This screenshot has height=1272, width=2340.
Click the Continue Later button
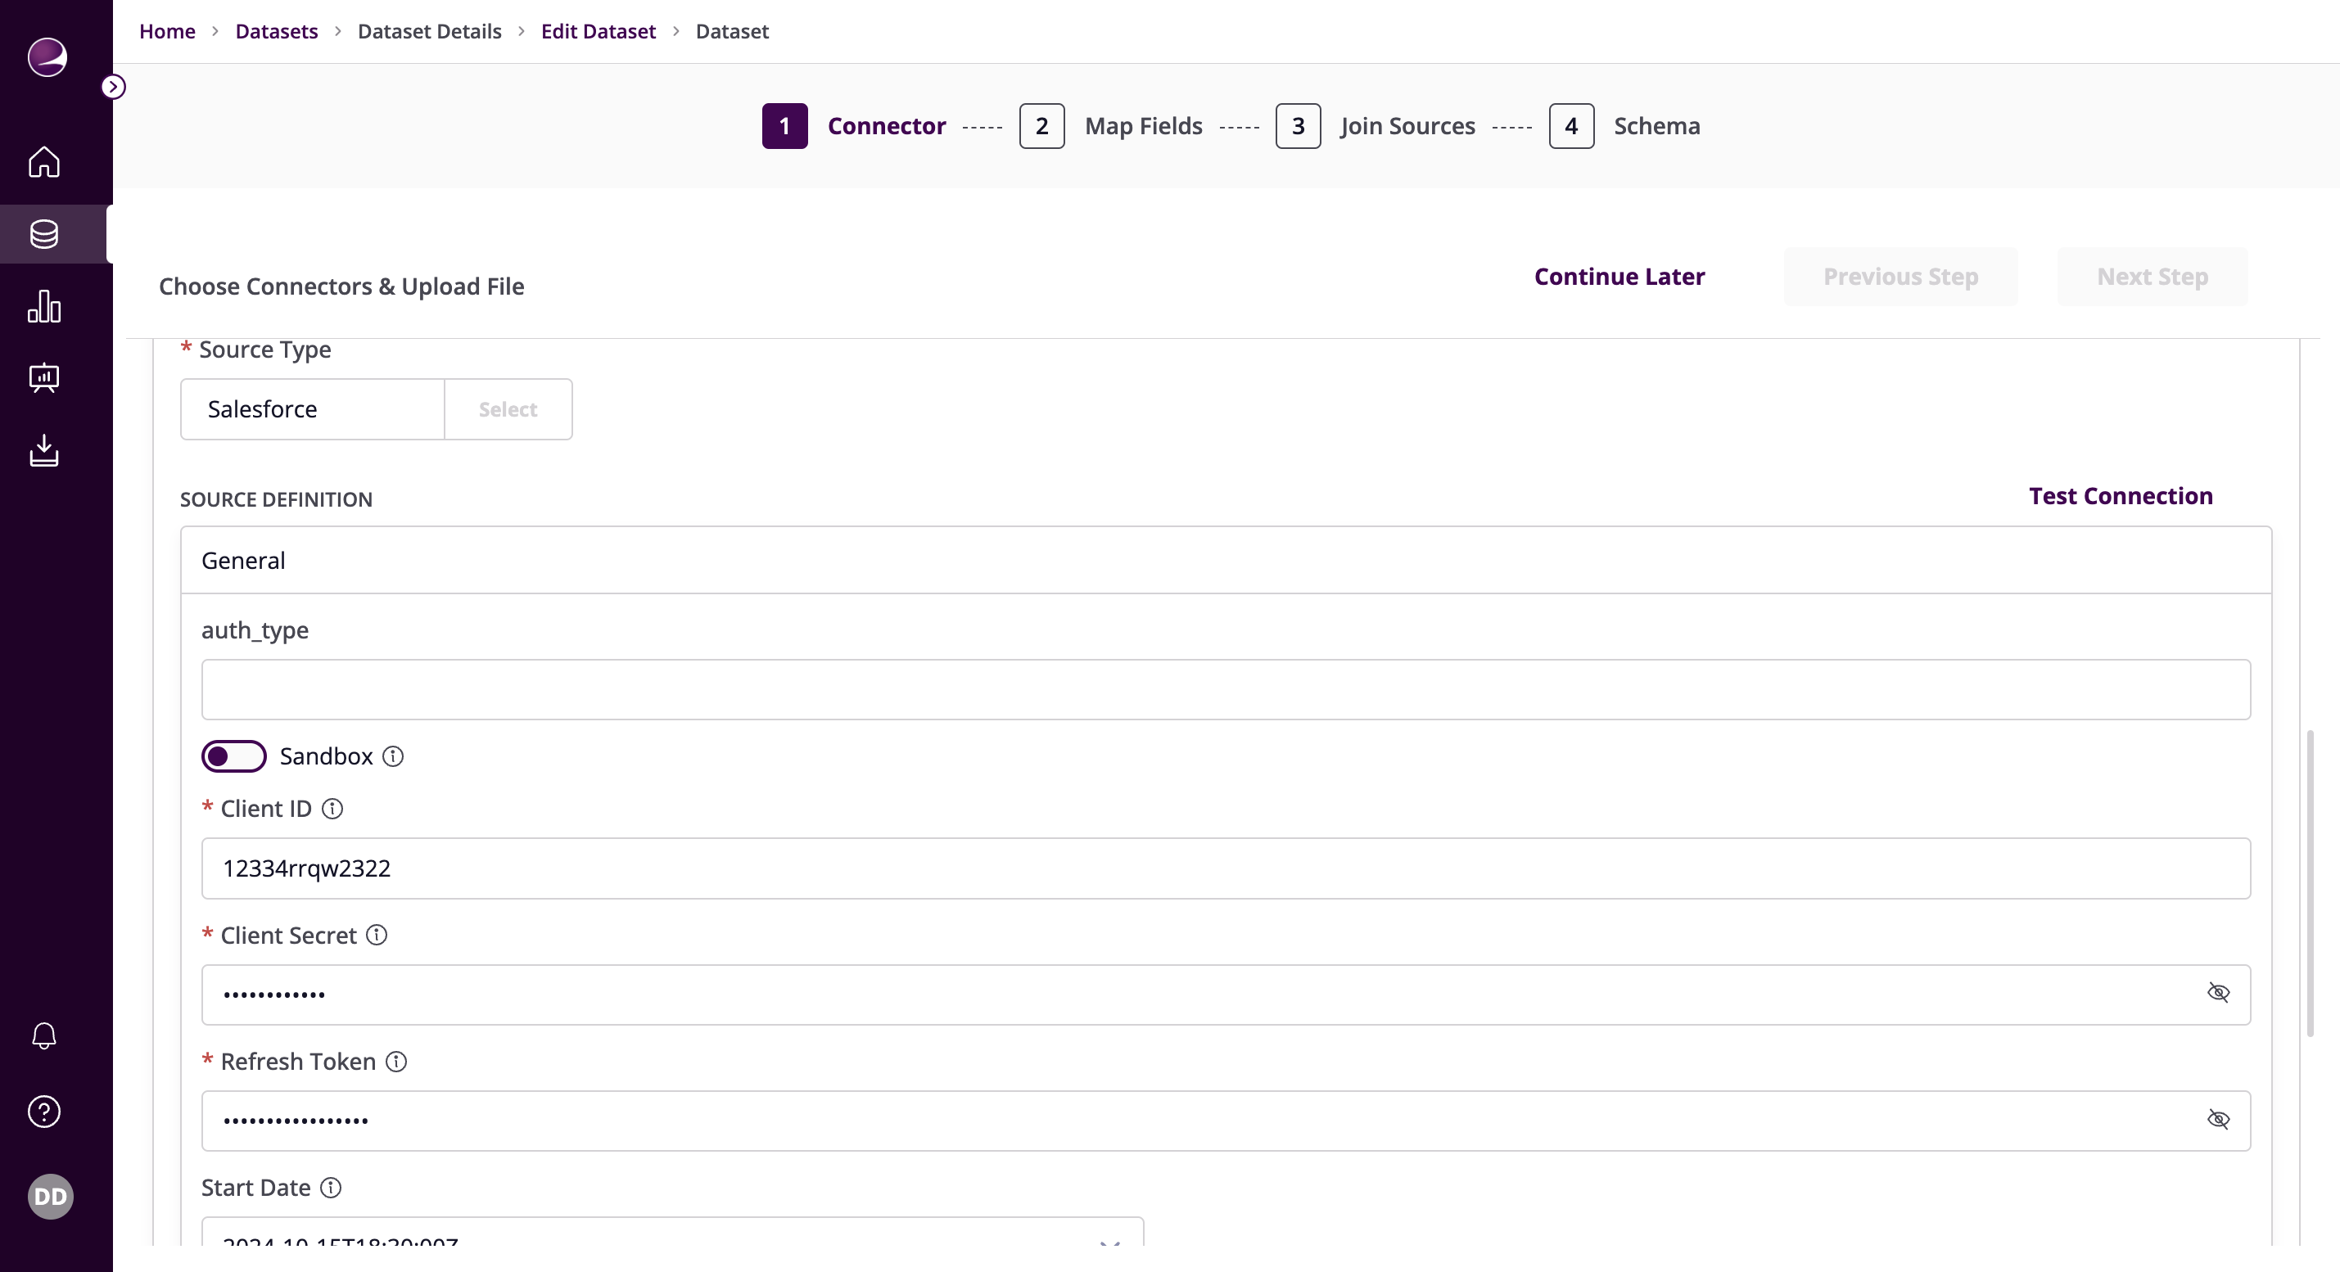[1619, 276]
